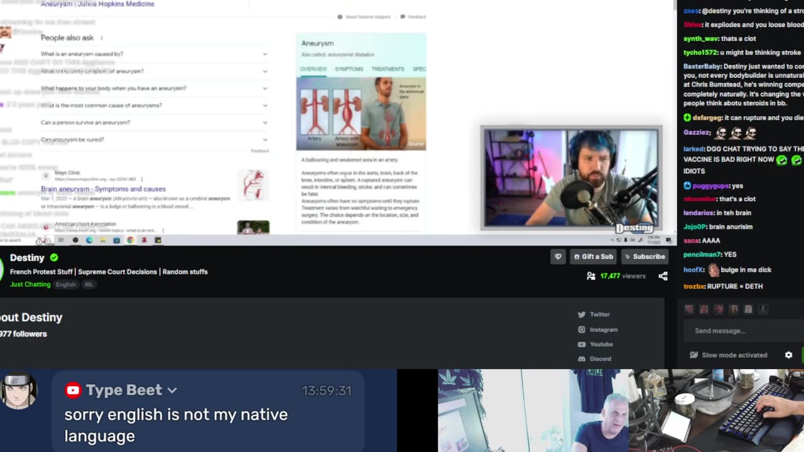
Task: Select the Symptoms tab in Aneurysm panel
Action: pyautogui.click(x=349, y=69)
